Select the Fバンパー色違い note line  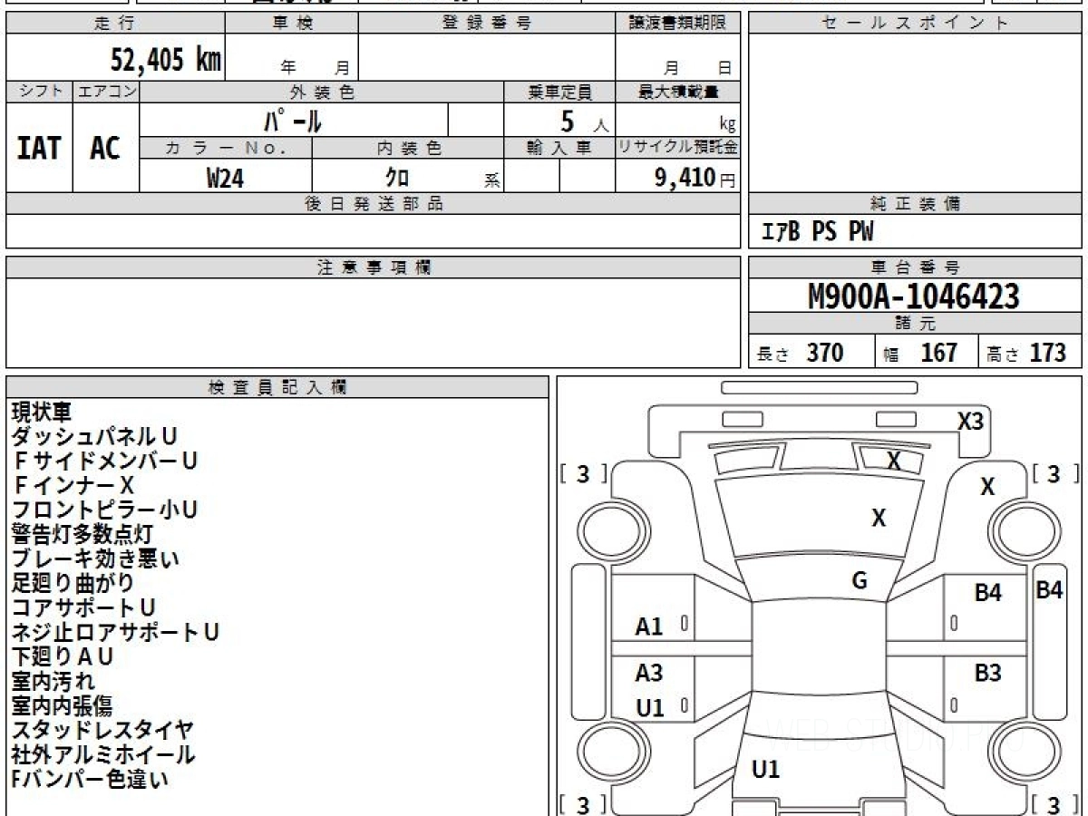coord(90,778)
